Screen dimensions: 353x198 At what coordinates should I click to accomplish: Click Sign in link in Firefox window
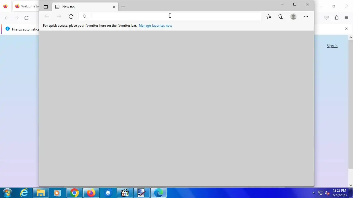(x=332, y=46)
